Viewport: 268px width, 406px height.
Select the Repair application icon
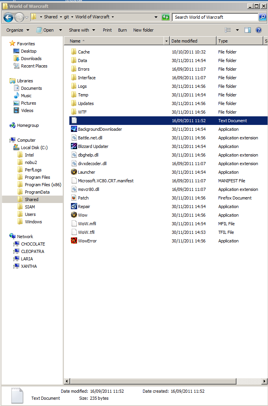pyautogui.click(x=74, y=206)
